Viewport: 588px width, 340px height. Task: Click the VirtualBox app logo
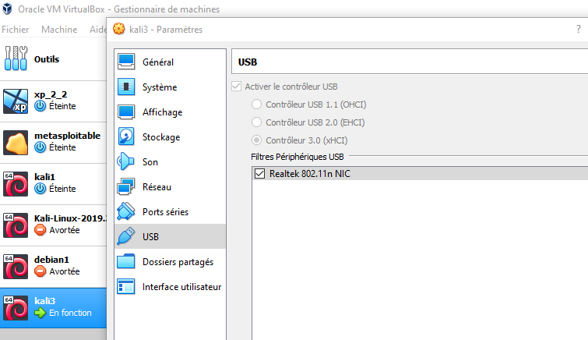point(7,9)
